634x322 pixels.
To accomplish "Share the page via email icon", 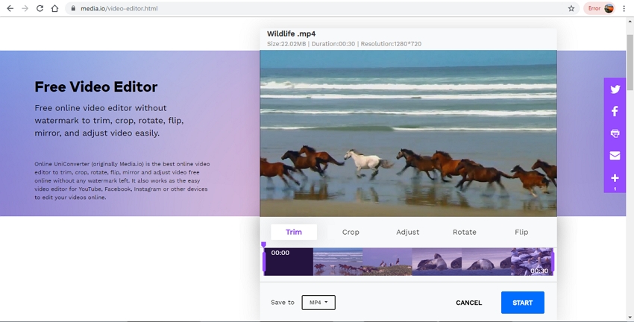I will pyautogui.click(x=615, y=156).
